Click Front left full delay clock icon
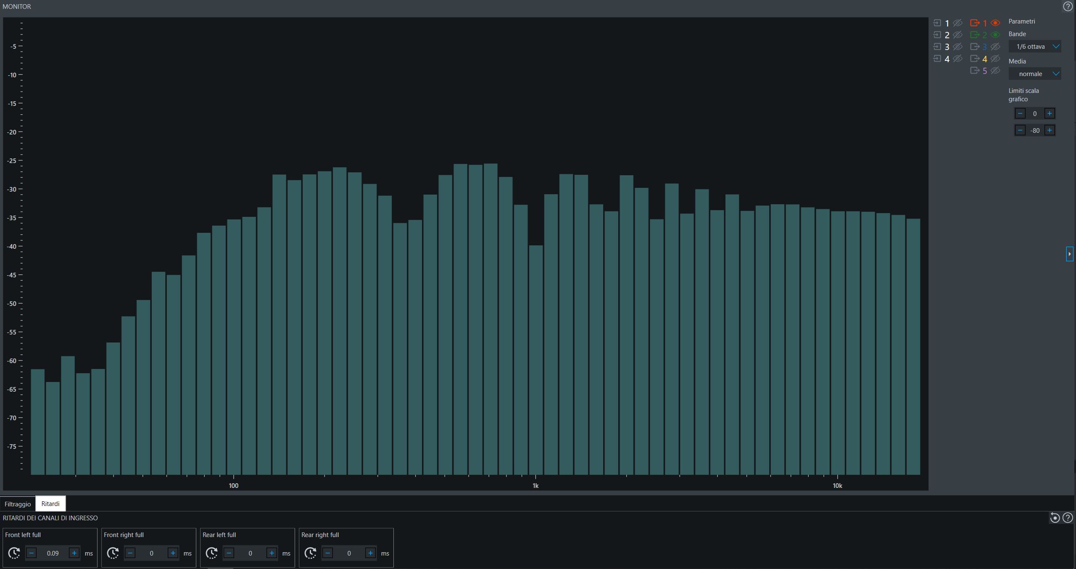 (x=14, y=553)
